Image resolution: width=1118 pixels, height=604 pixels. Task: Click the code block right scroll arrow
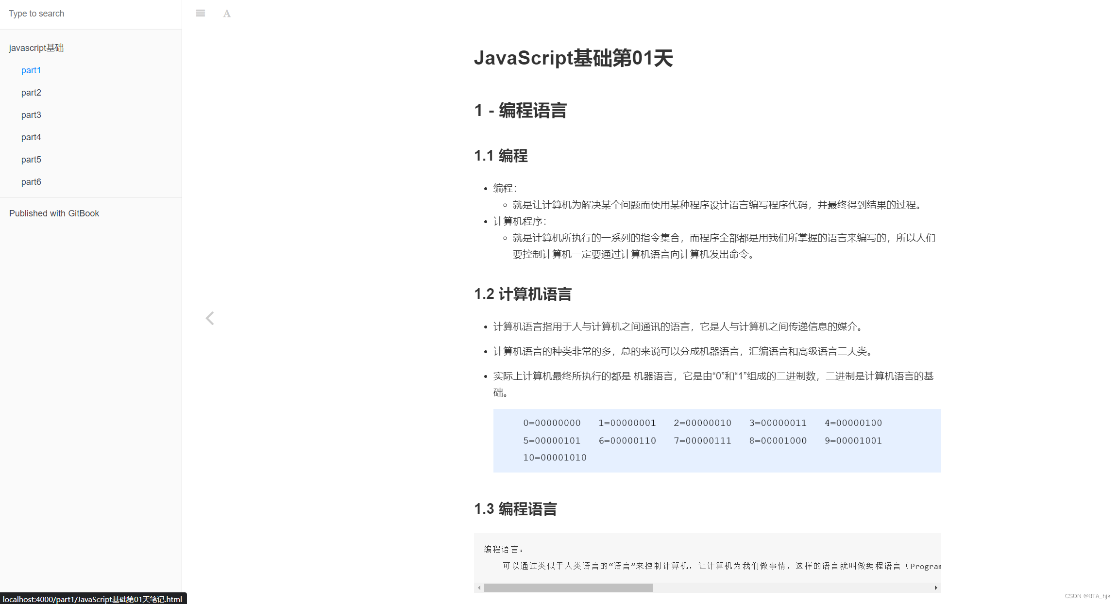click(x=936, y=588)
